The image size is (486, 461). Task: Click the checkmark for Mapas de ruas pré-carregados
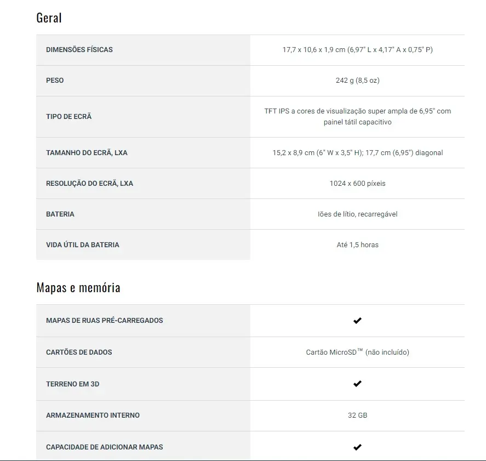(357, 321)
